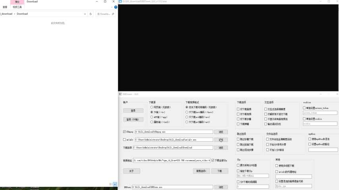Click breadcrumb arrow before Download folder
339x190 pixels.
[14, 14]
